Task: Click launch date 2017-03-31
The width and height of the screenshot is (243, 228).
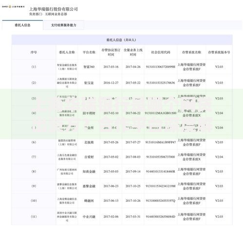Action: pos(133,217)
